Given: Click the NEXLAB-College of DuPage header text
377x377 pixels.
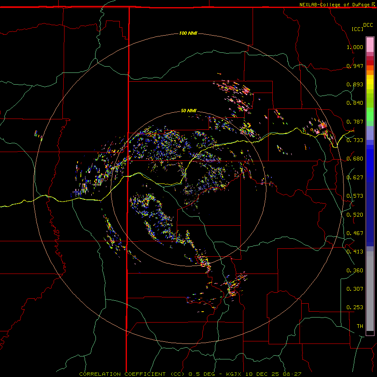Looking at the screenshot, I should [334, 5].
